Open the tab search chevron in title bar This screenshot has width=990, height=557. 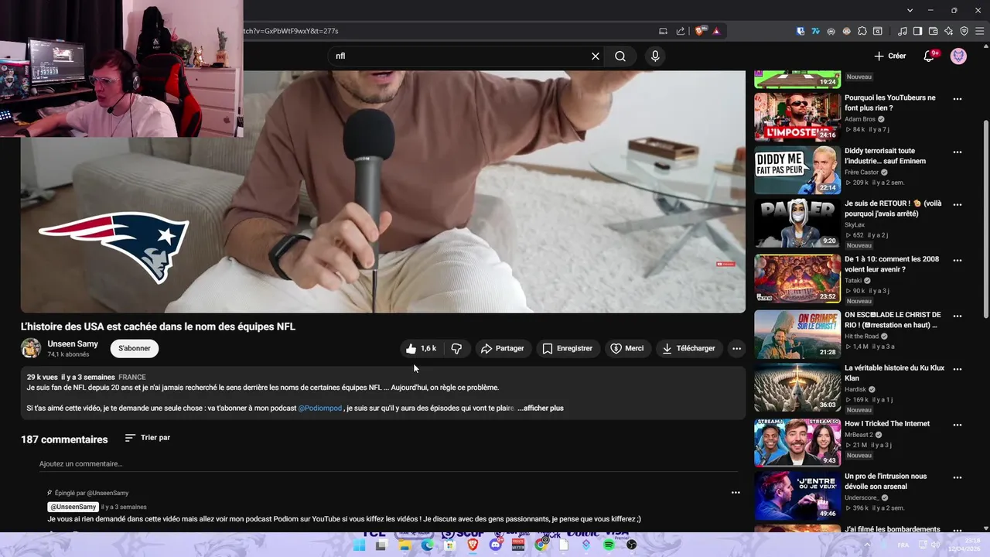(x=910, y=10)
